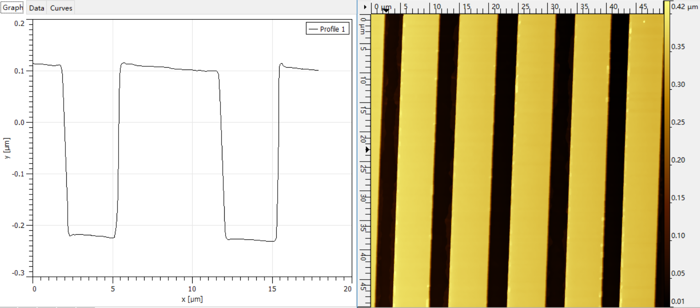Click the middle plateau of the profile curve
This screenshot has width=700, height=308.
click(x=169, y=68)
